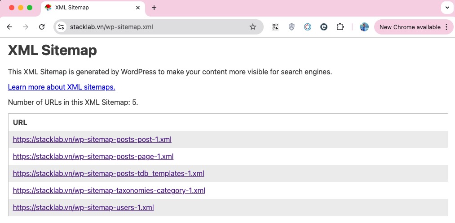Screen dimensions: 455x223
Task: Reload the sitemap page
Action: coord(42,27)
